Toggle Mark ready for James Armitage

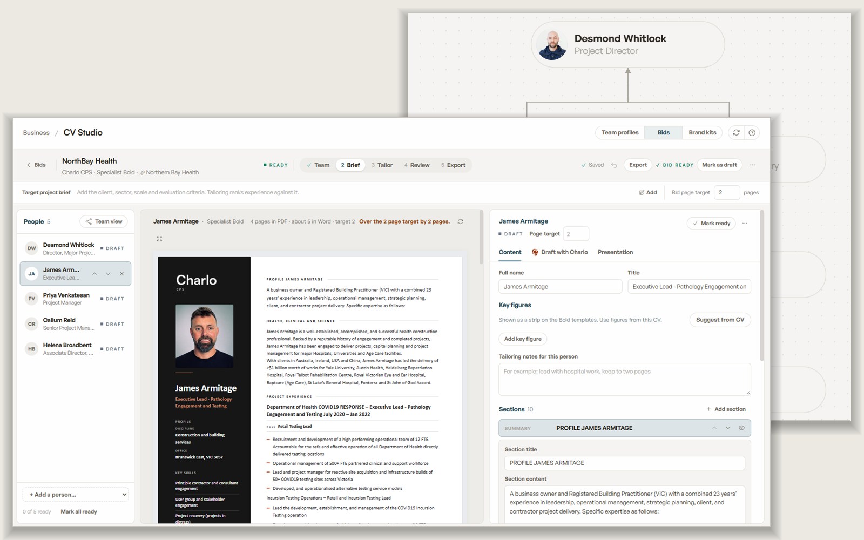pos(711,224)
